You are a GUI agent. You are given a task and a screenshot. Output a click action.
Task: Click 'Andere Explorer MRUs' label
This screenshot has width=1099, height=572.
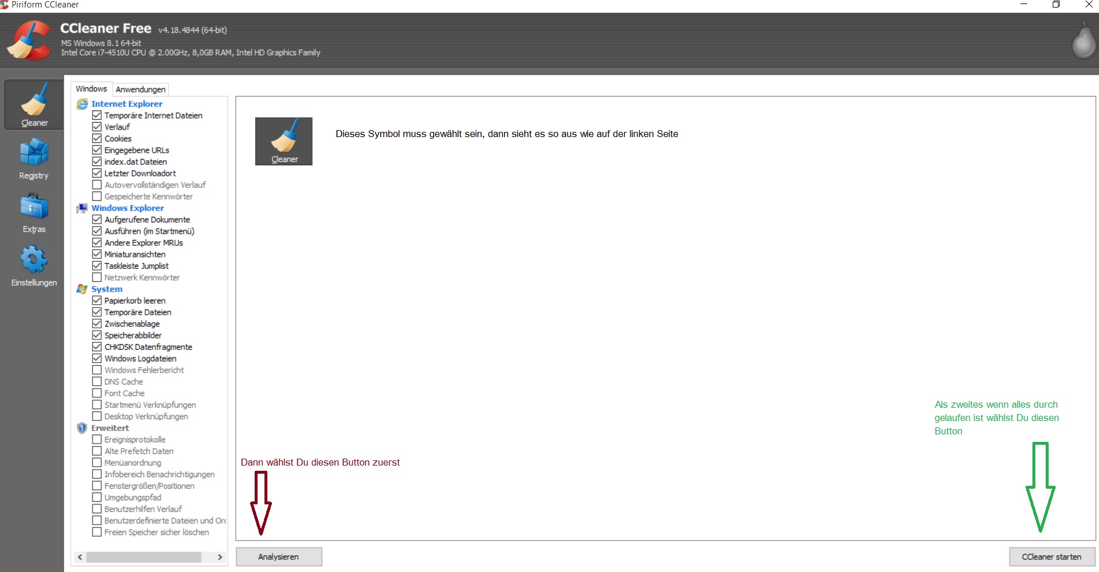144,243
